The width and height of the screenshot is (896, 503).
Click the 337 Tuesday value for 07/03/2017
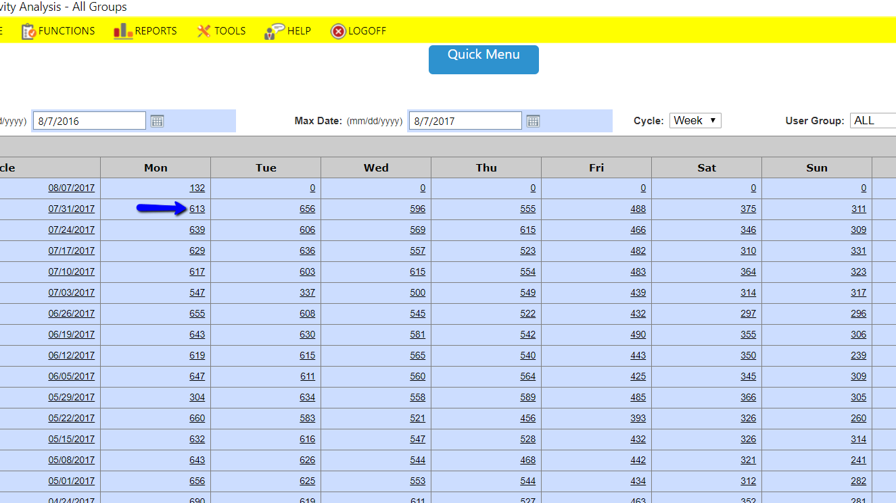coord(307,292)
